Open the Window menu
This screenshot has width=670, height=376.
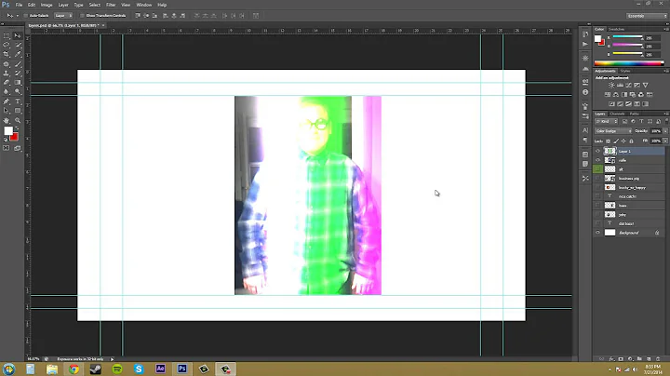click(x=143, y=5)
